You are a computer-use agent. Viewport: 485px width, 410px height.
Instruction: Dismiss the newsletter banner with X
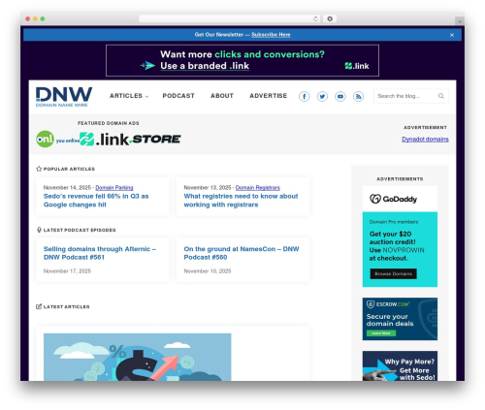pyautogui.click(x=452, y=35)
